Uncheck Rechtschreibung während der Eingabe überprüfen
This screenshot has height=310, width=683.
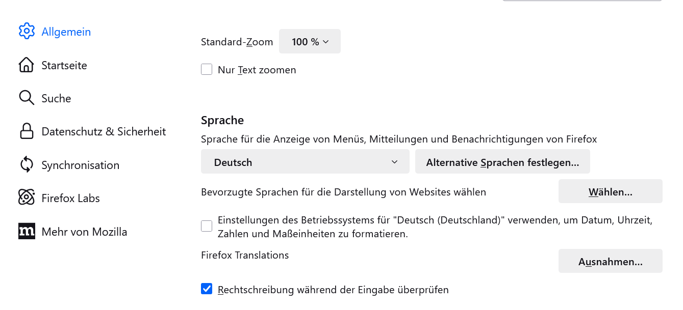[x=207, y=289]
